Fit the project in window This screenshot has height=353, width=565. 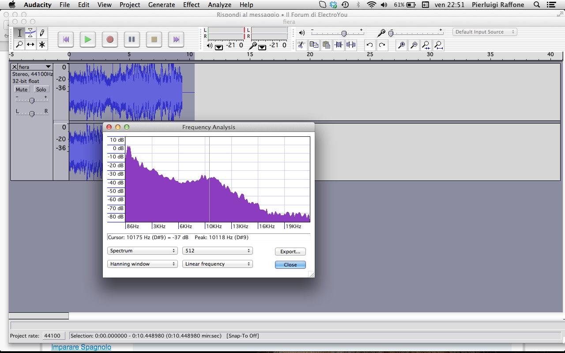(438, 45)
